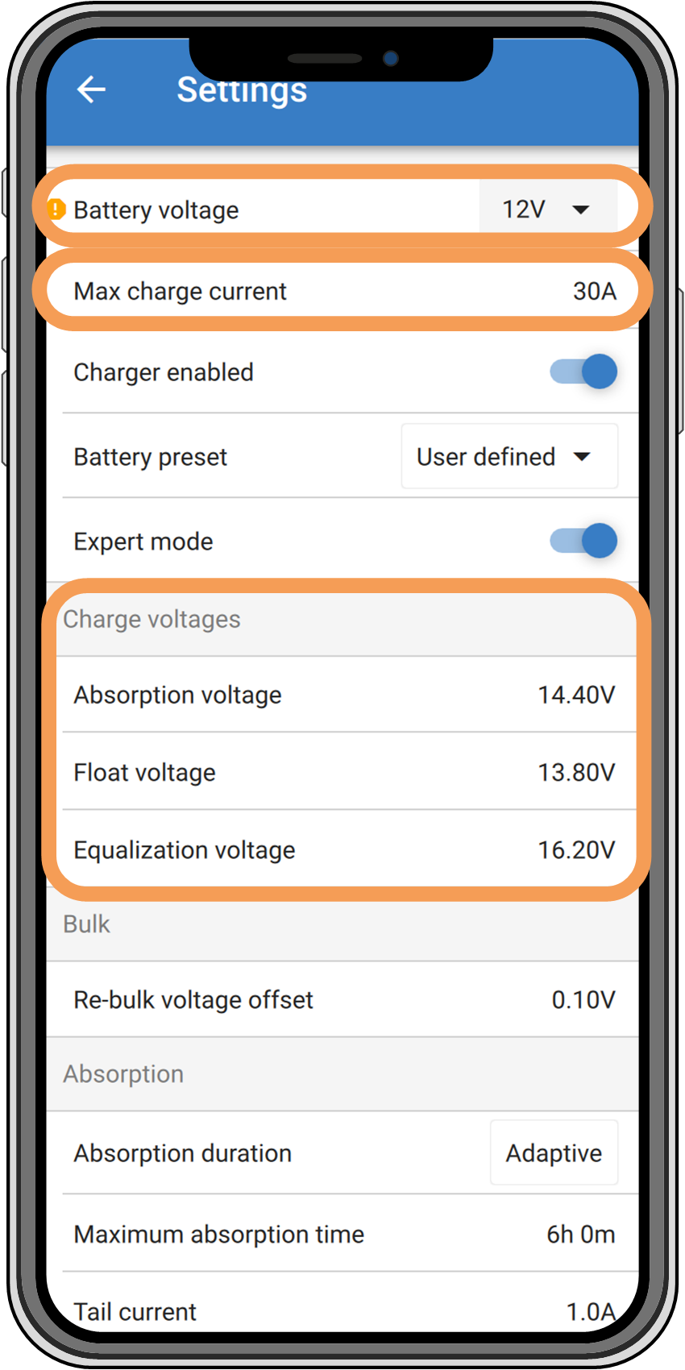Click the orange warning icon beside Battery voltage

[x=56, y=210]
